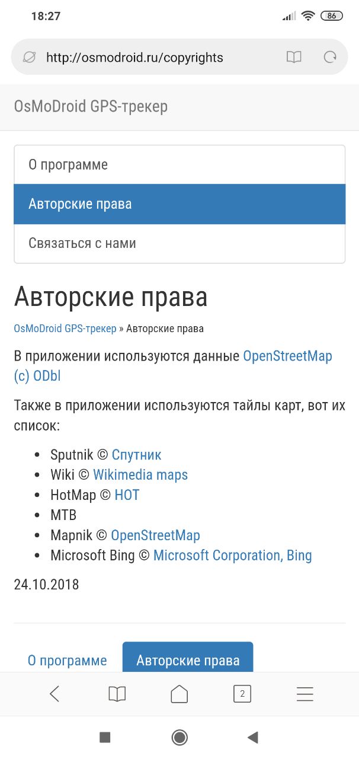
Task: Open OpenStreetMap link beside Mapnik
Action: tap(156, 535)
